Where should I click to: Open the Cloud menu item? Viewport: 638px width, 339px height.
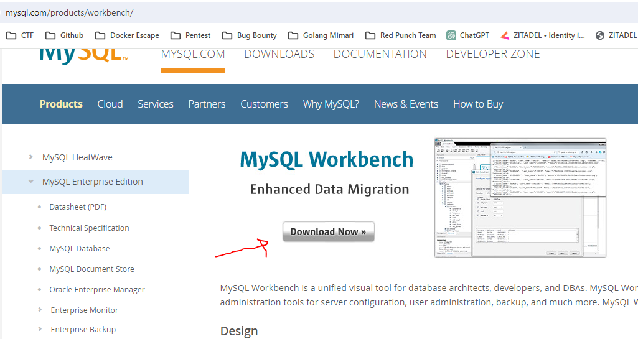click(110, 104)
